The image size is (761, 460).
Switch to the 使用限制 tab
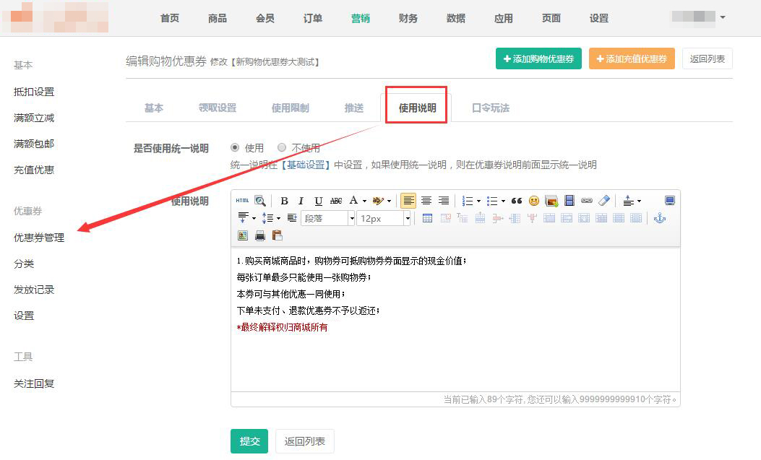(290, 108)
